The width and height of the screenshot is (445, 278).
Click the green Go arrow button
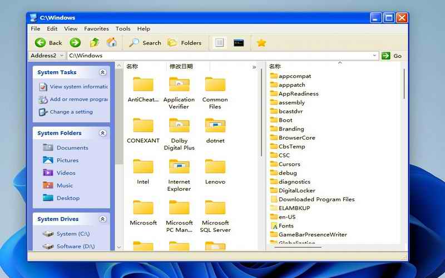(385, 56)
